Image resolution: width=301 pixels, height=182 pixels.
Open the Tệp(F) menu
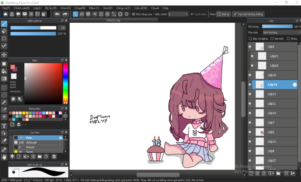pos(6,8)
